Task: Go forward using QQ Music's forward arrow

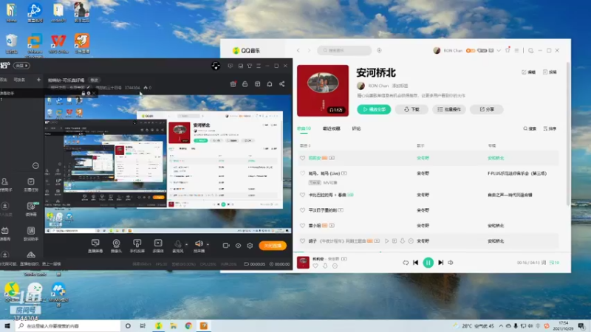Action: pyautogui.click(x=309, y=50)
